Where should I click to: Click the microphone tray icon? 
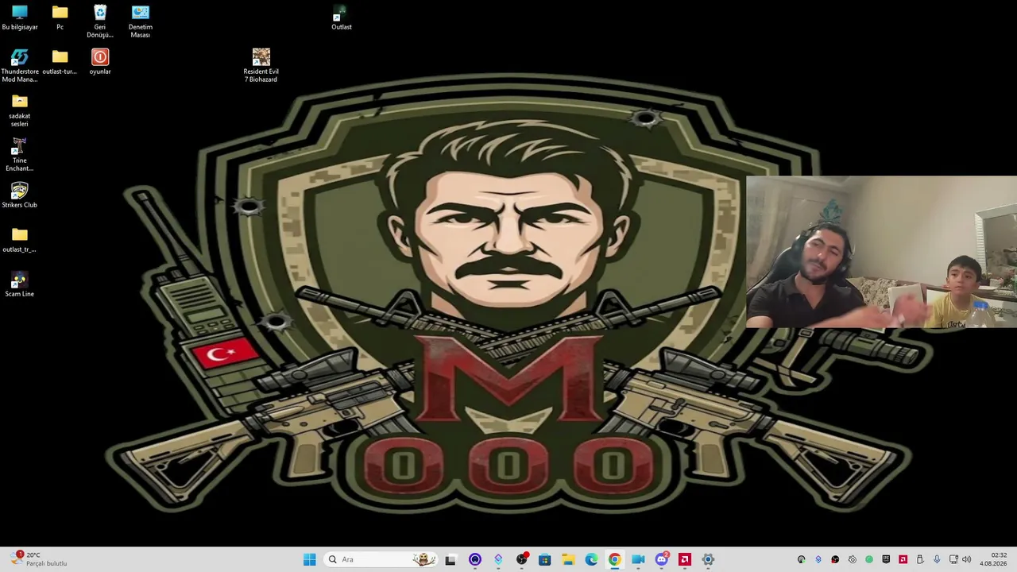[x=937, y=559]
